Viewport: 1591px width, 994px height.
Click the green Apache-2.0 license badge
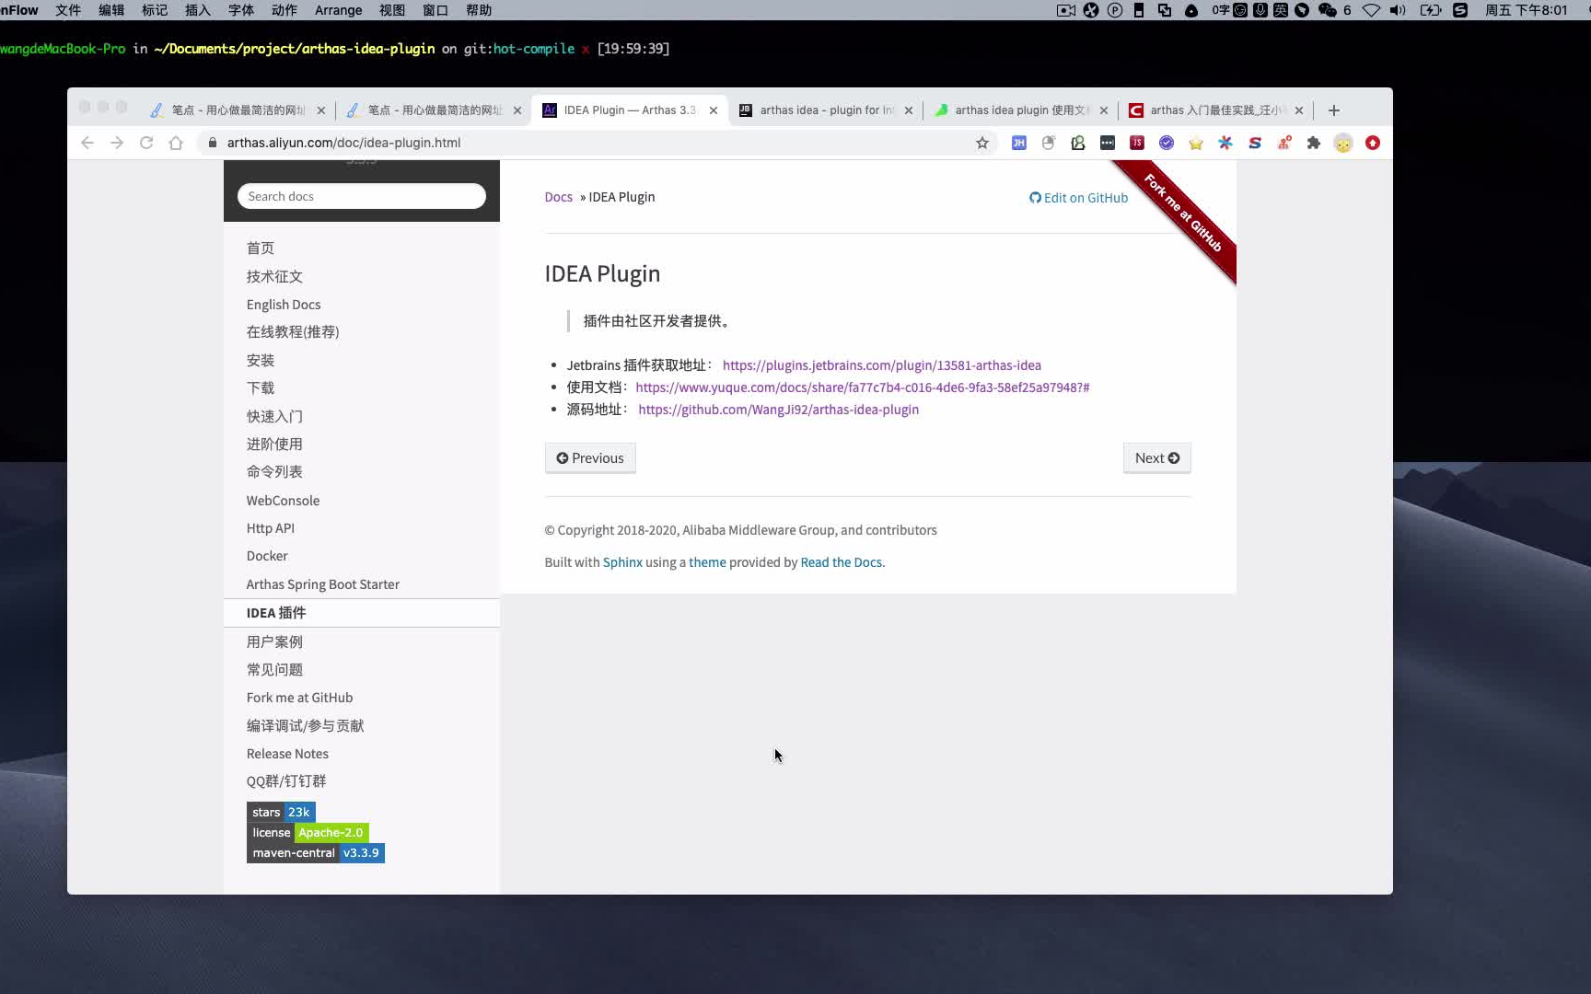tap(331, 832)
